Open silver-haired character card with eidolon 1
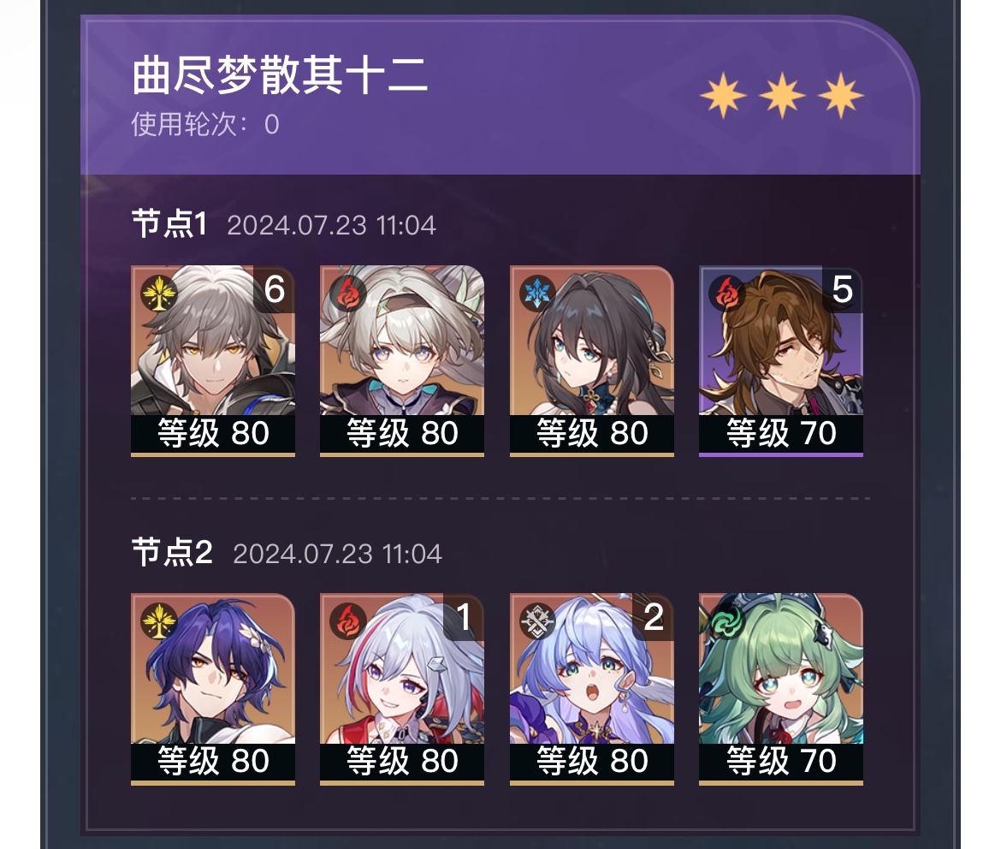 click(x=402, y=689)
